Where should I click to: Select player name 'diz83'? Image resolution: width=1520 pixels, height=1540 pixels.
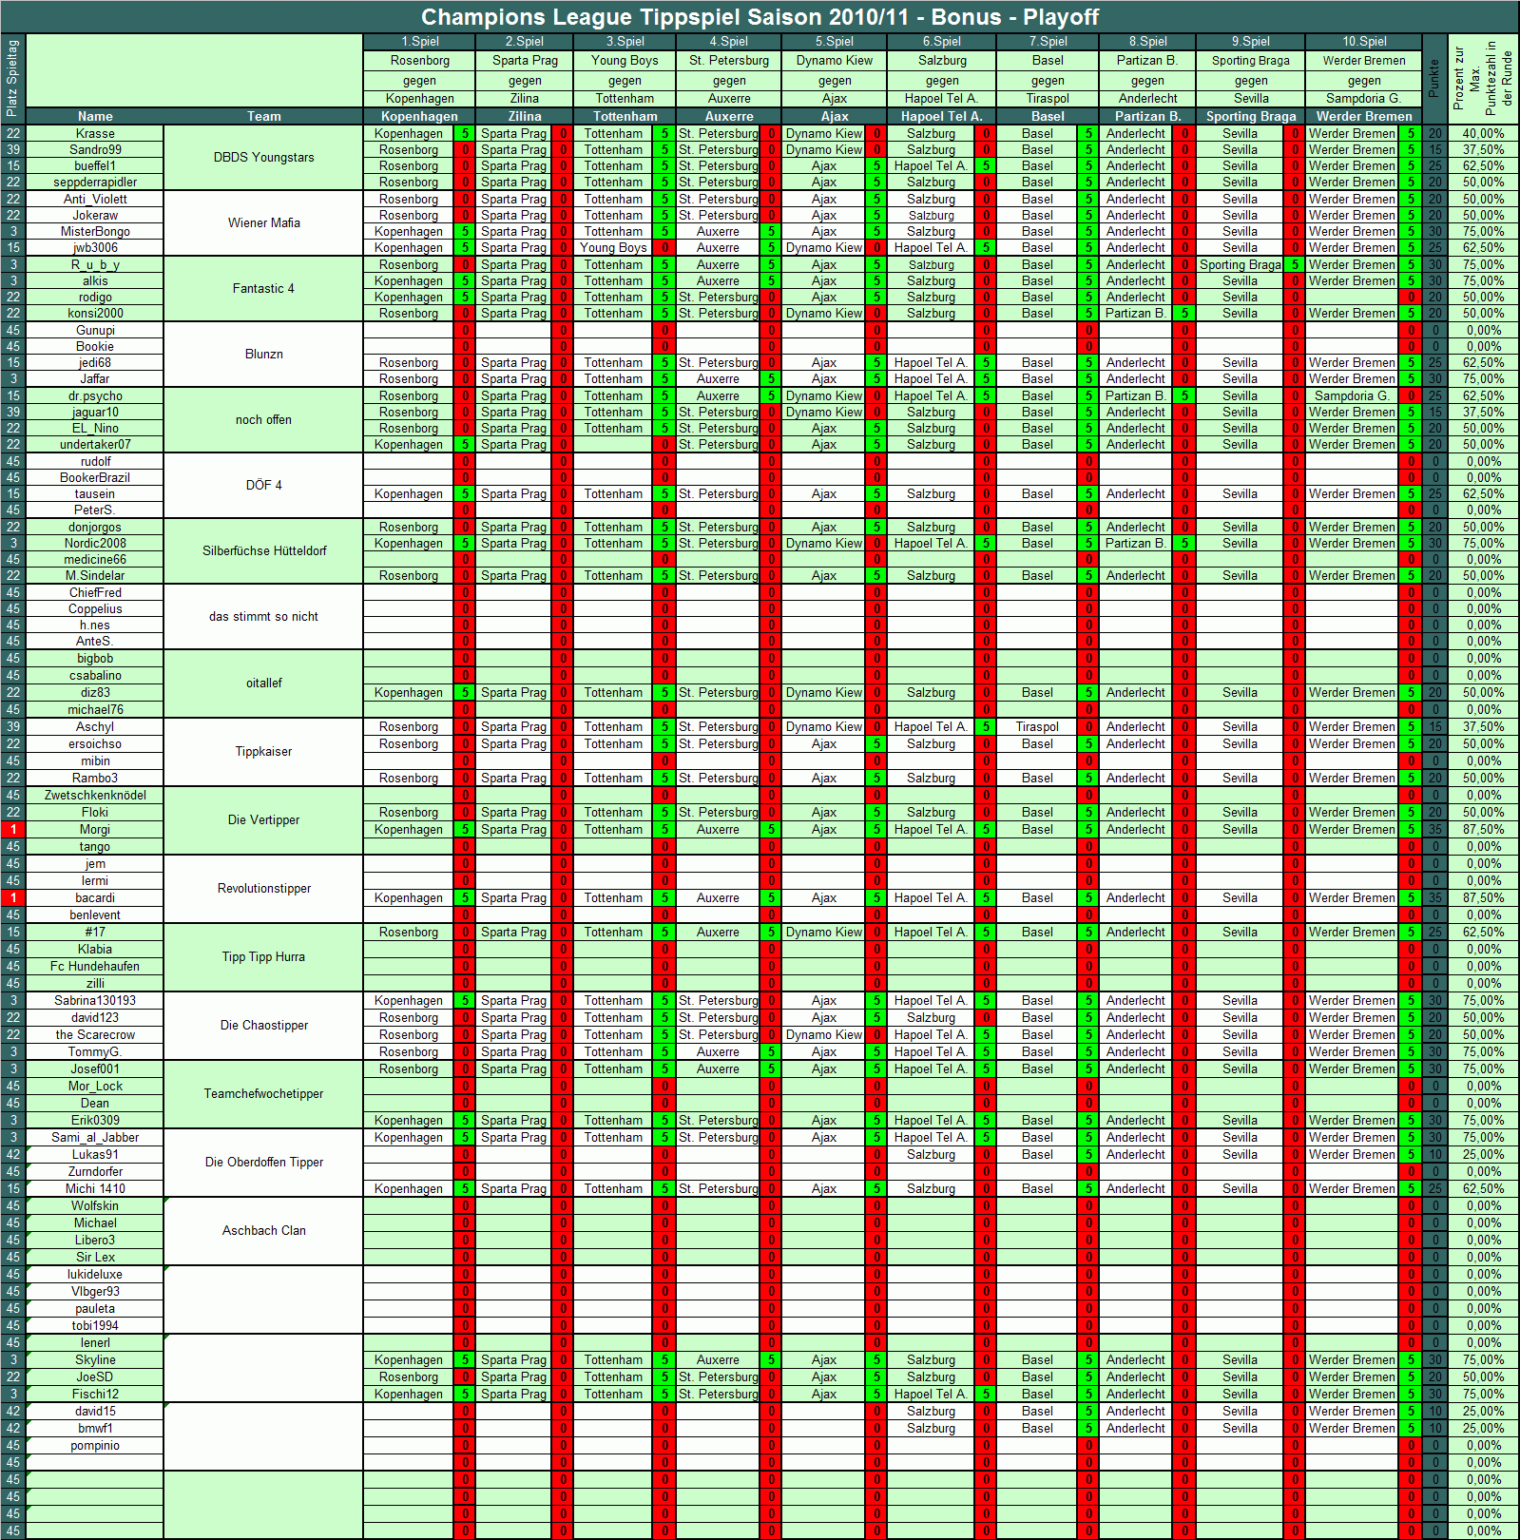[x=95, y=693]
